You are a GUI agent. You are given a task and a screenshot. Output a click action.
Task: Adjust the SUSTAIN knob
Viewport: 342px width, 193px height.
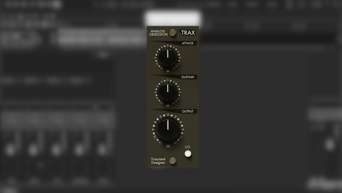coord(168,92)
